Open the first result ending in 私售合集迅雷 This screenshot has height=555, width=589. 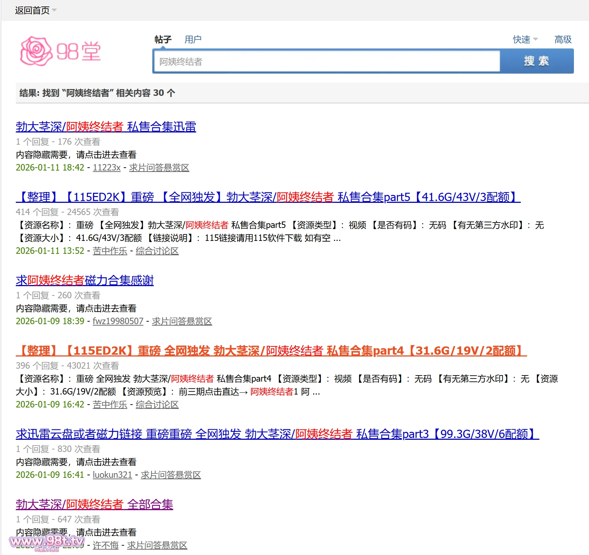[106, 127]
